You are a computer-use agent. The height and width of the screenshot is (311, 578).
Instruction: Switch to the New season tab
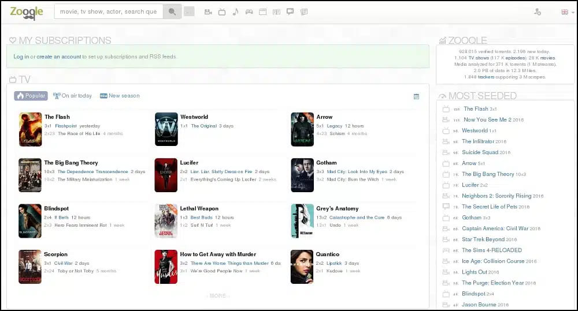point(120,96)
